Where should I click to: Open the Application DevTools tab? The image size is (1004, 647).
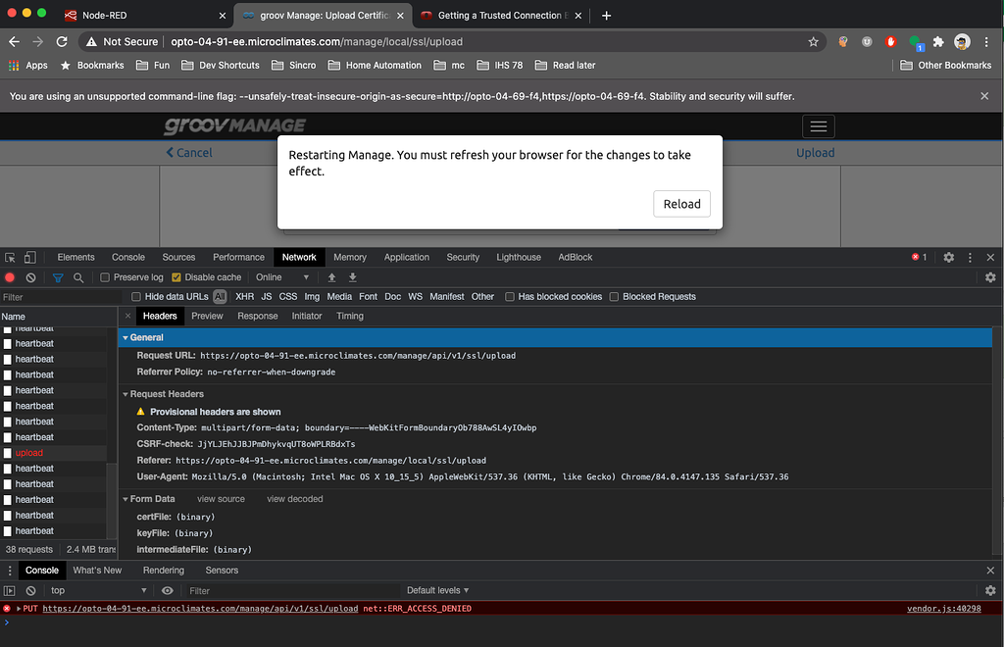click(x=406, y=257)
